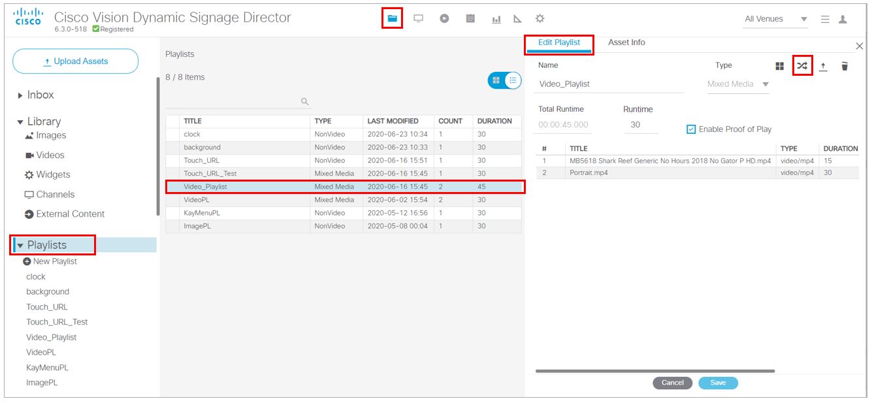This screenshot has height=403, width=872.
Task: Select Widgets in the Library tree
Action: [x=47, y=174]
